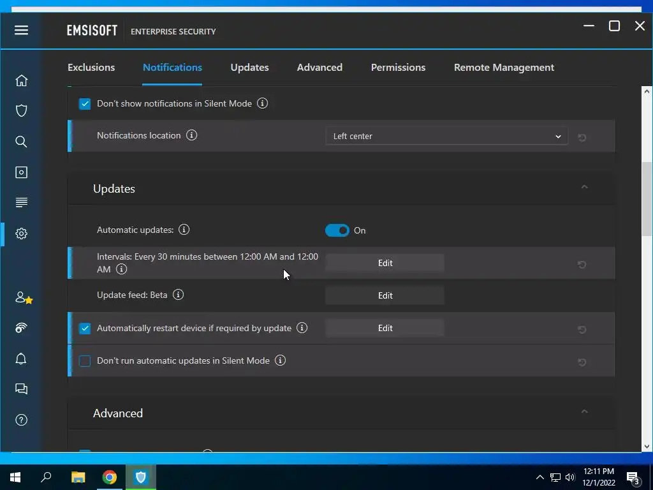Screen dimensions: 653x490
Task: Turn off Automatic updates toggle
Action: click(337, 230)
